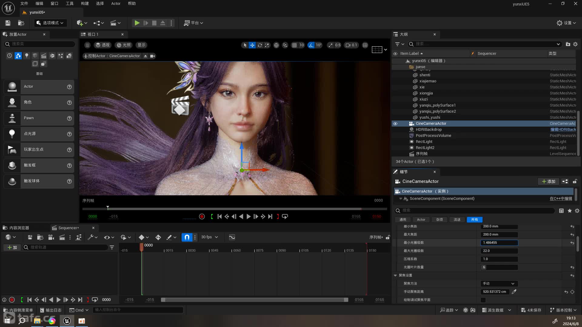Viewport: 582px width, 327px height.
Task: Click the 光圈叶片数量 slider field
Action: [x=499, y=267]
